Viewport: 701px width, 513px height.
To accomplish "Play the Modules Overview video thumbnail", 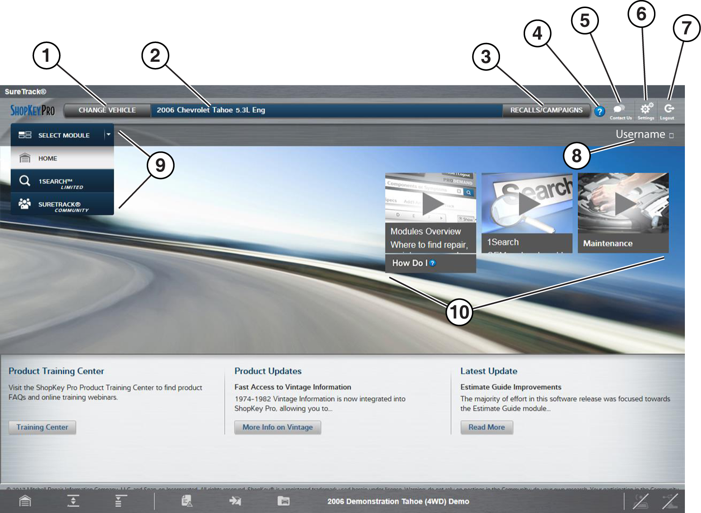I will [431, 204].
